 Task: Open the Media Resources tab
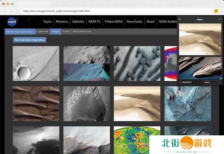point(82,32)
